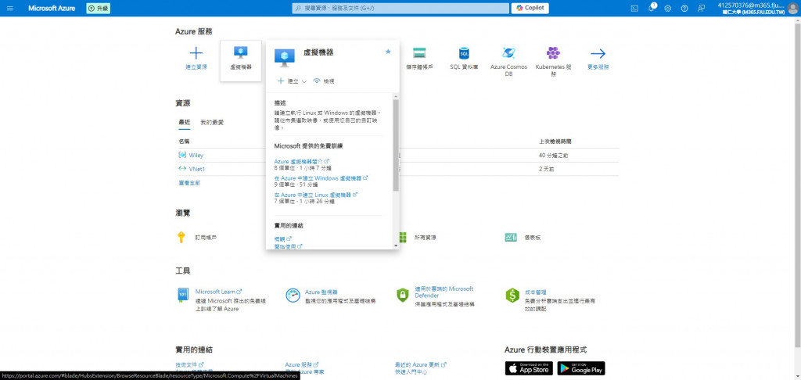
Task: Click the 更多服務 arrow
Action: [598, 53]
